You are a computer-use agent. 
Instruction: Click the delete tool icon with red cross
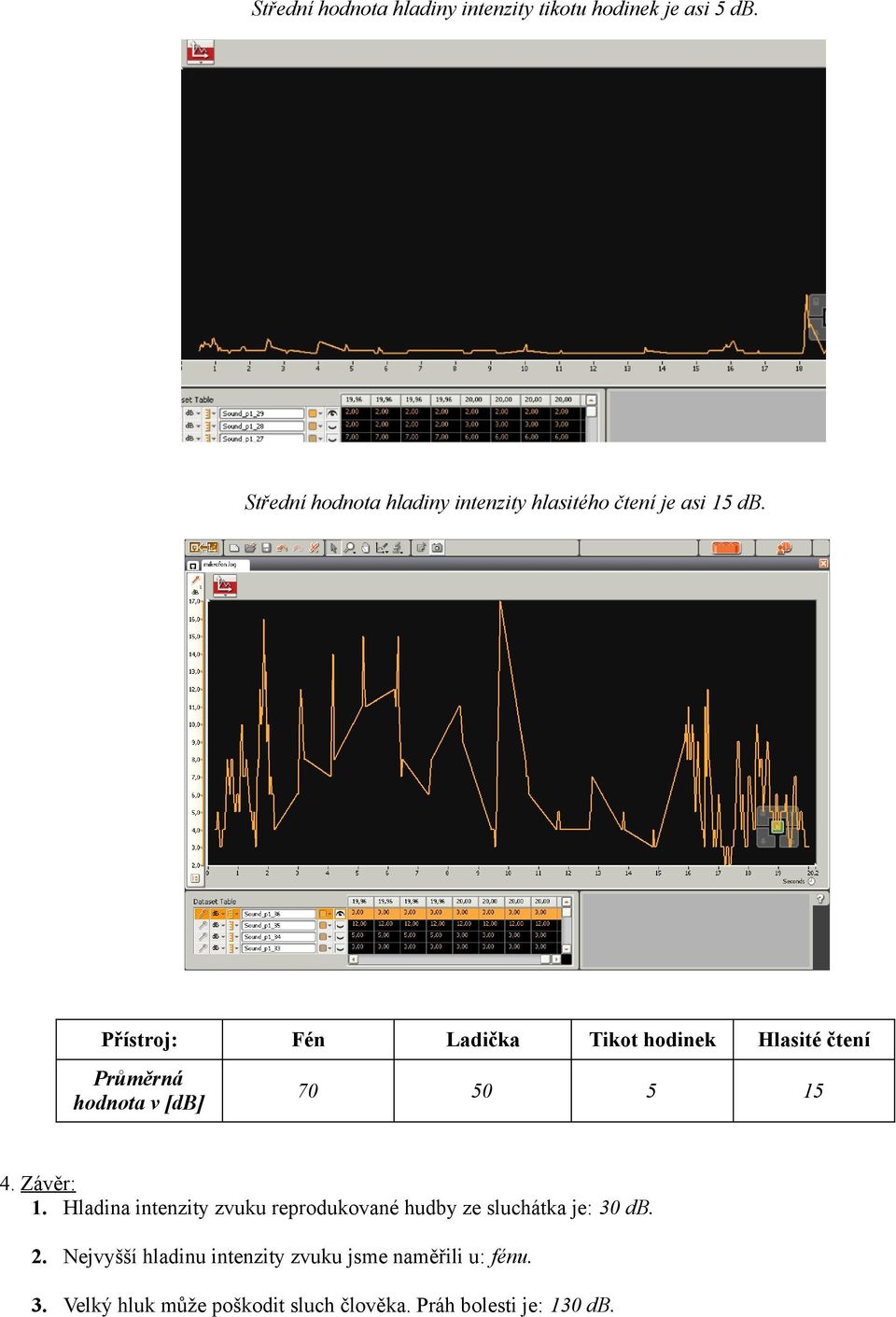click(x=315, y=548)
